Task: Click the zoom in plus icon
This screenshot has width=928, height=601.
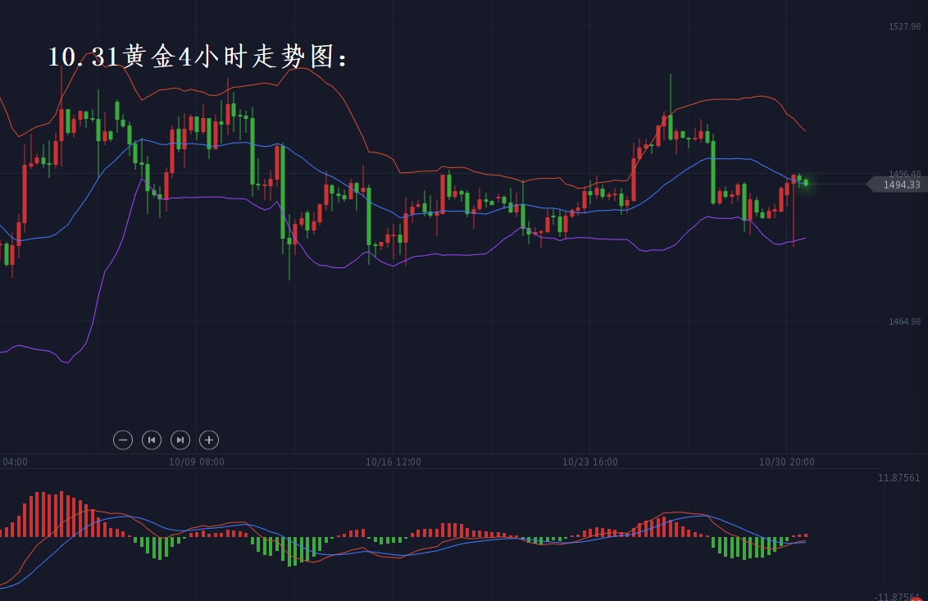Action: pyautogui.click(x=209, y=440)
